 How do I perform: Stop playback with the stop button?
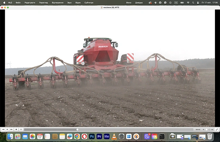click(16, 129)
